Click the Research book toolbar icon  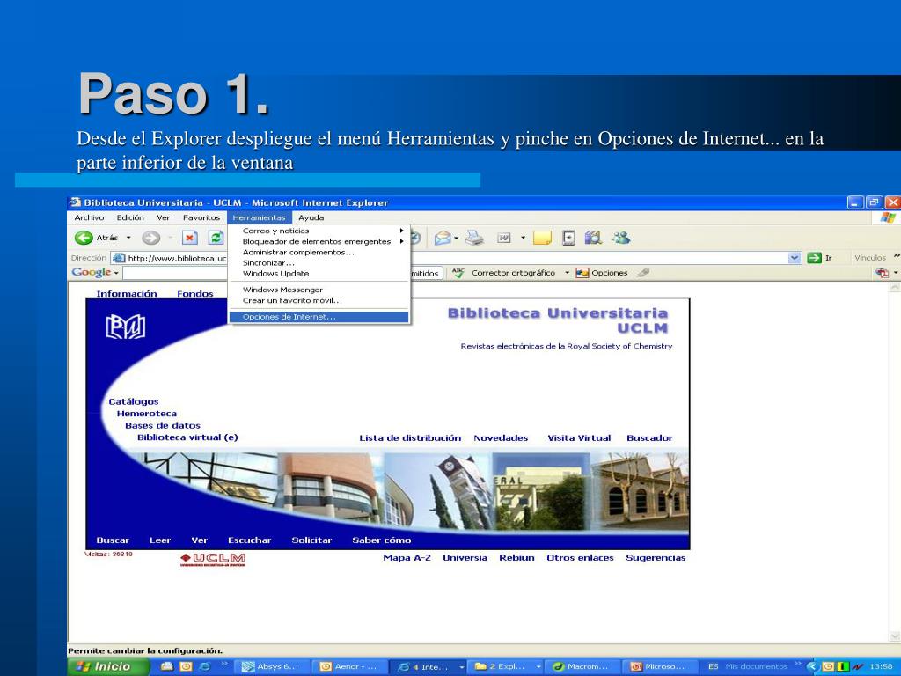coord(569,238)
